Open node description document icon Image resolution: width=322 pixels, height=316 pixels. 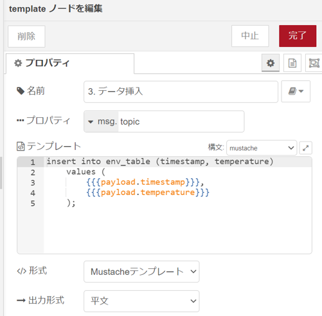coord(292,63)
